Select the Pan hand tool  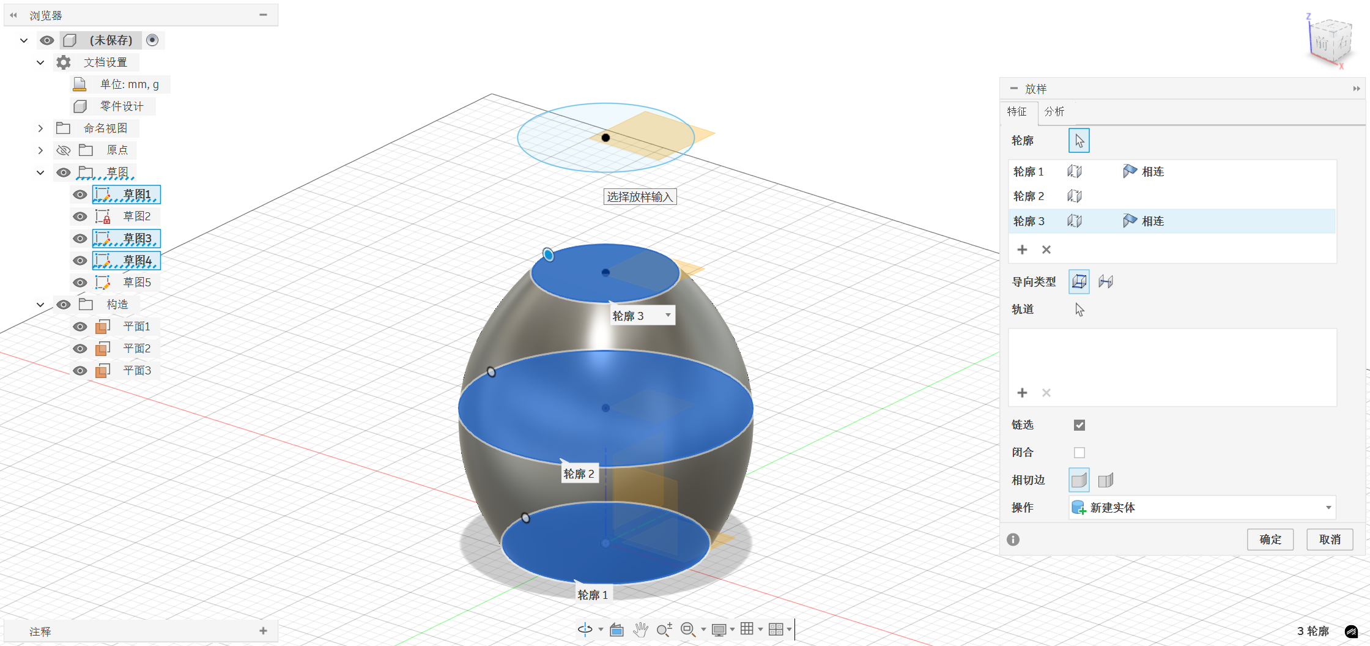pyautogui.click(x=640, y=629)
